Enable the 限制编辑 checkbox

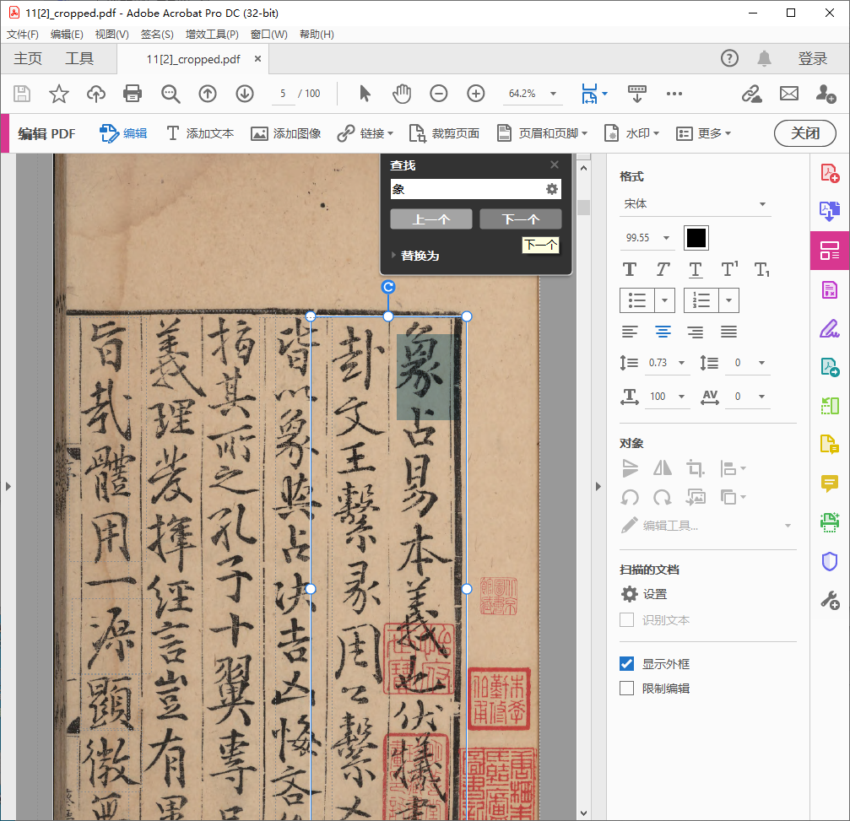[x=627, y=689]
